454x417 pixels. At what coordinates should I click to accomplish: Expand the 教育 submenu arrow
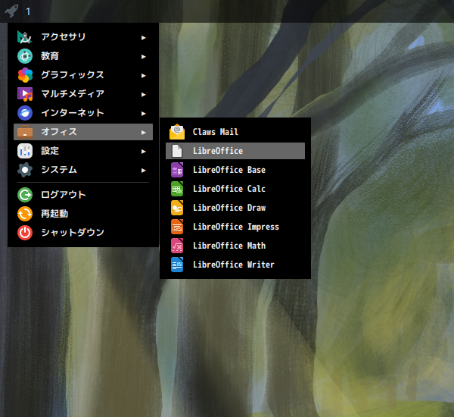(143, 57)
